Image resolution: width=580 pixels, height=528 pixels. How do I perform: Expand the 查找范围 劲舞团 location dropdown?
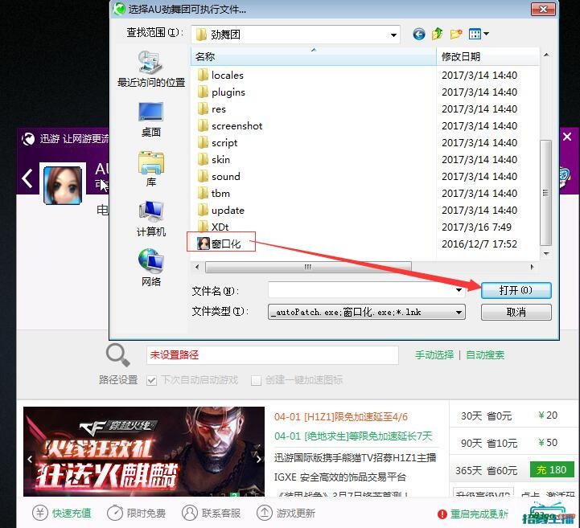393,35
